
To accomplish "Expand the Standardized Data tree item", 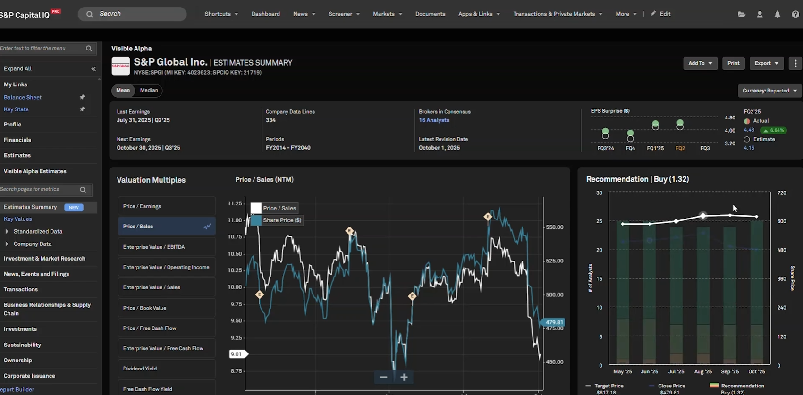I will click(x=7, y=232).
